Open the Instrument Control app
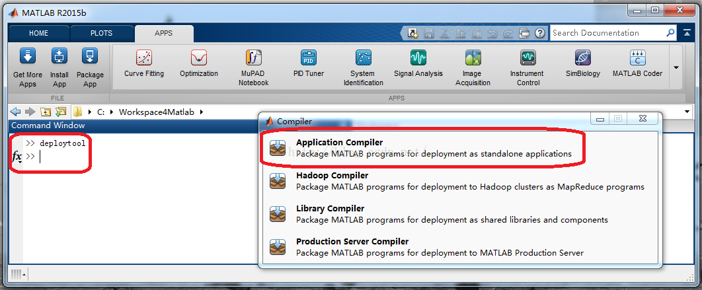Image resolution: width=702 pixels, height=290 pixels. pyautogui.click(x=528, y=67)
